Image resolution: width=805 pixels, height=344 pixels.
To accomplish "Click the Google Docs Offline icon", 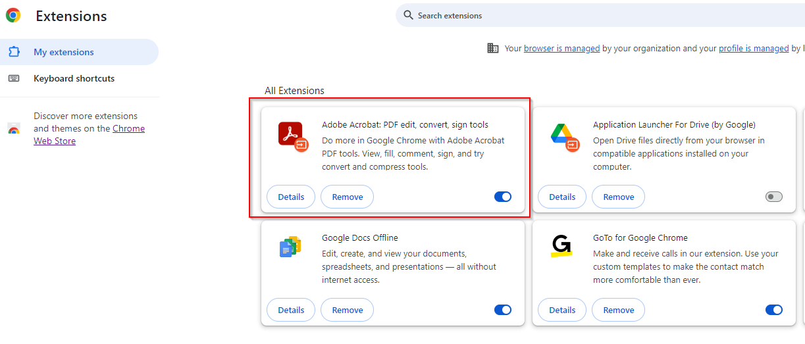I will point(290,247).
